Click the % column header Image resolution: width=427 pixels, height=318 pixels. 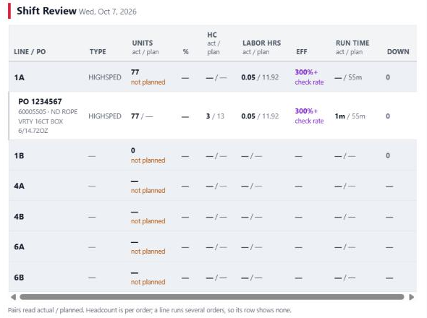pyautogui.click(x=186, y=52)
